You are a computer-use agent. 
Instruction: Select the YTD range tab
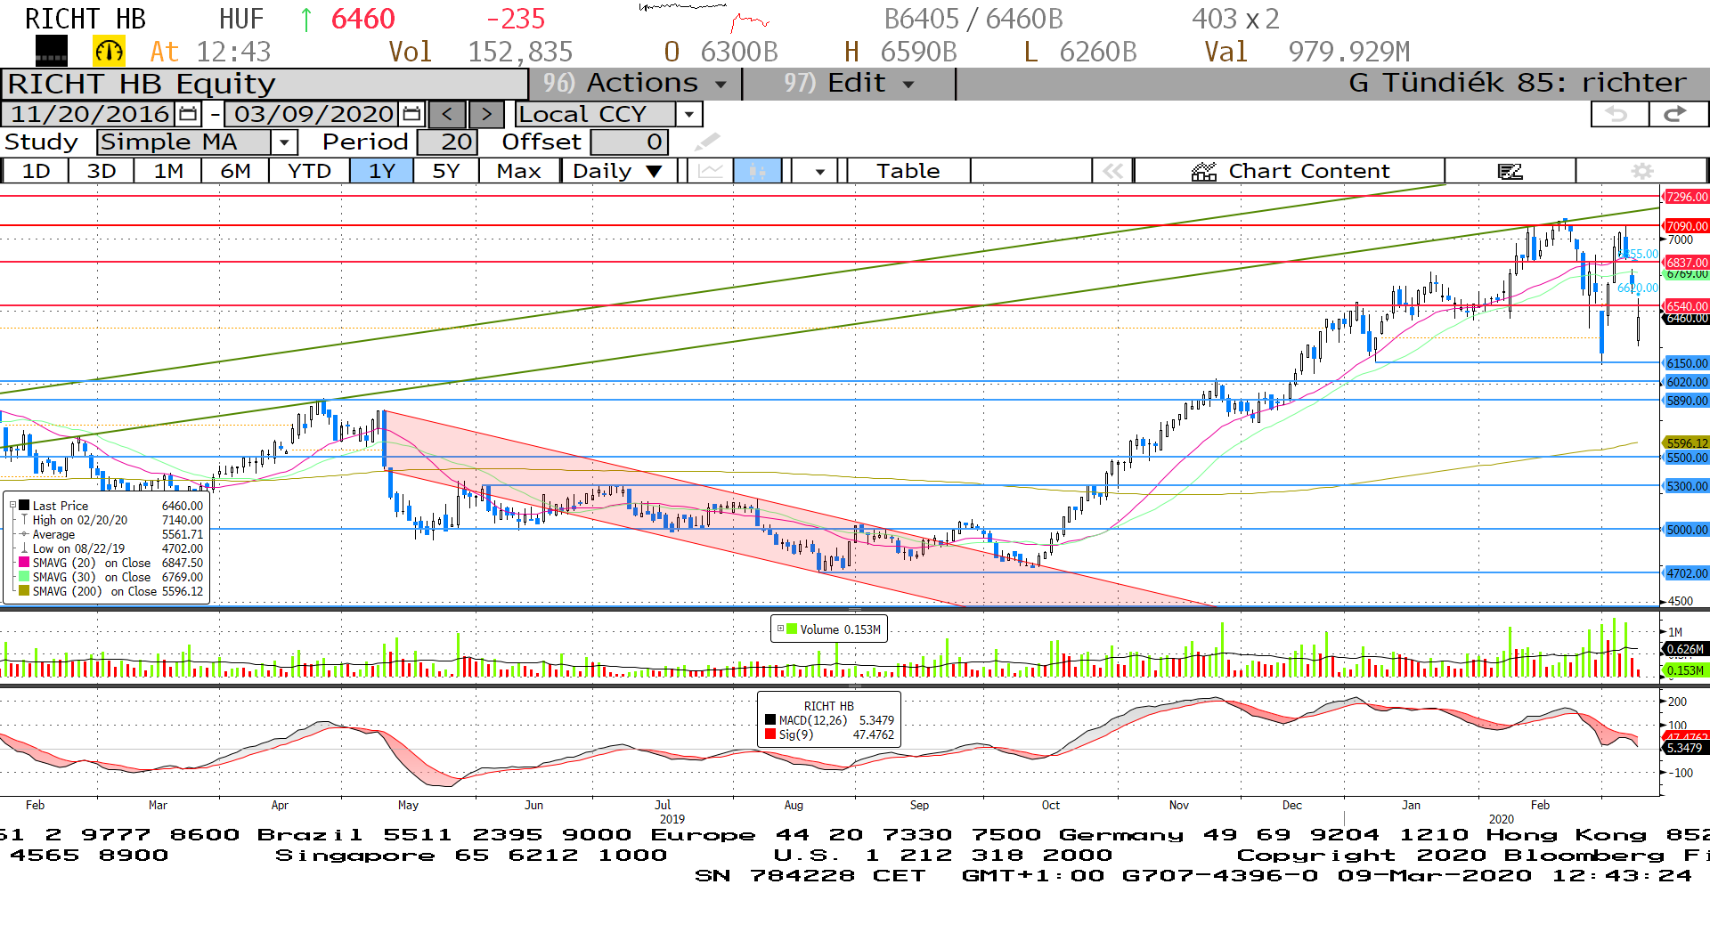tap(309, 171)
